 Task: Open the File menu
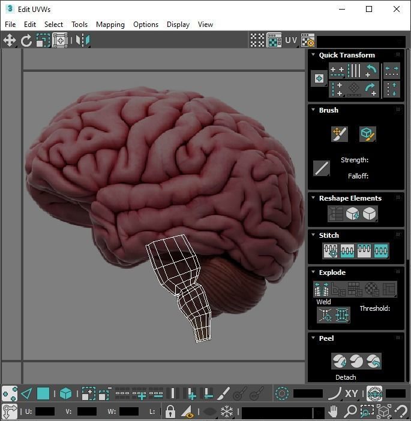(x=10, y=25)
